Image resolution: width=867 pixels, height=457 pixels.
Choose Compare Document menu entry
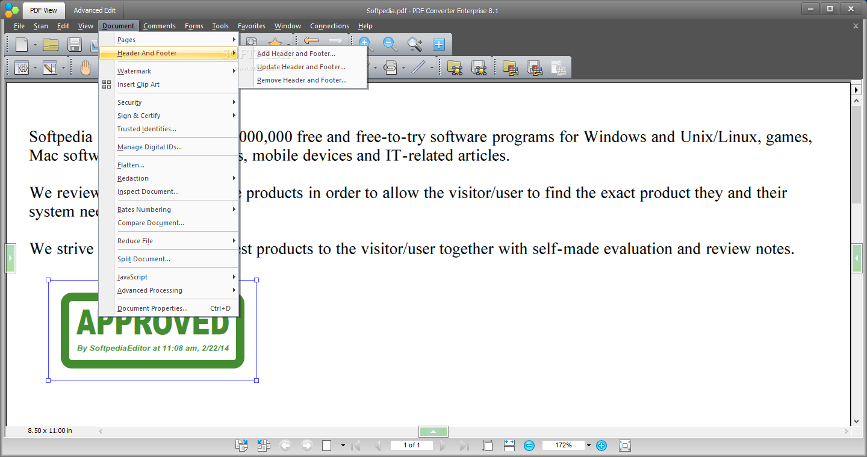pyautogui.click(x=169, y=223)
